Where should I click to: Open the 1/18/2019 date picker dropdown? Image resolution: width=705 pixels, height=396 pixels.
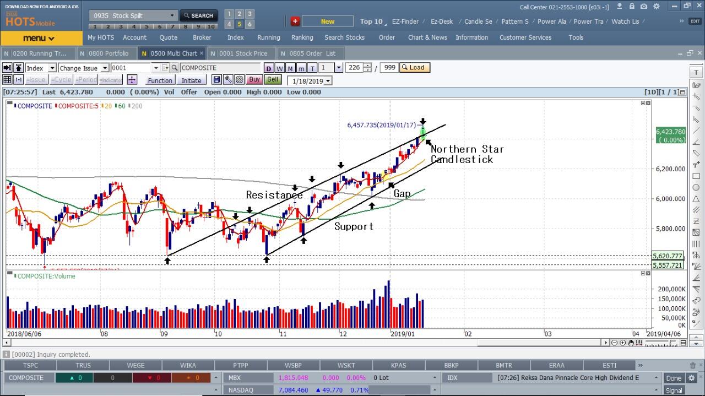click(x=328, y=81)
